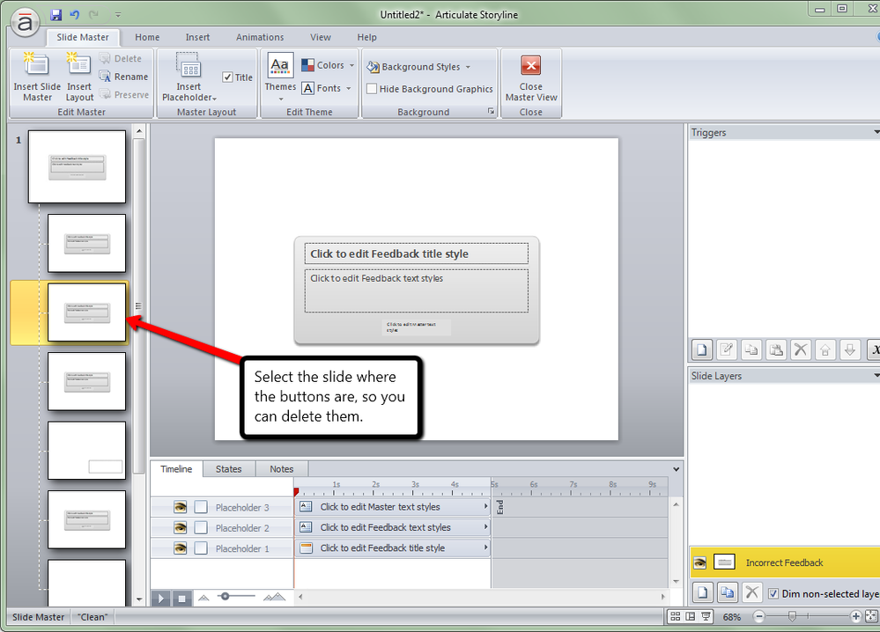Open the Colors dropdown
The width and height of the screenshot is (880, 632).
328,65
